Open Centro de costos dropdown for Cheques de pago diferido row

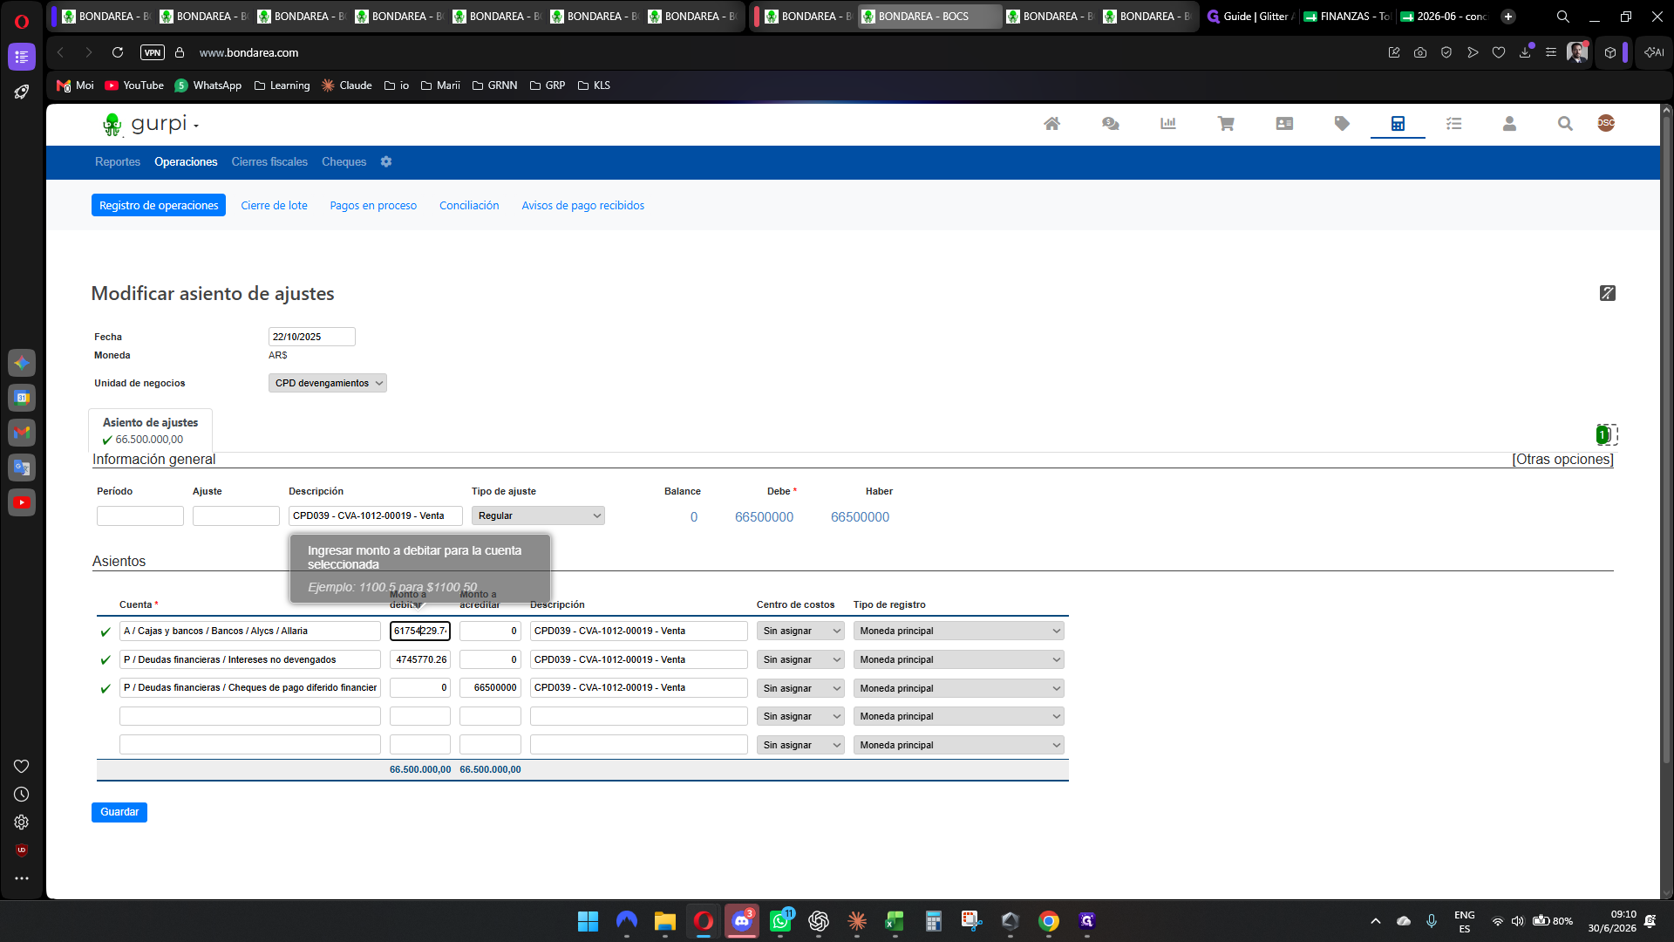click(800, 688)
